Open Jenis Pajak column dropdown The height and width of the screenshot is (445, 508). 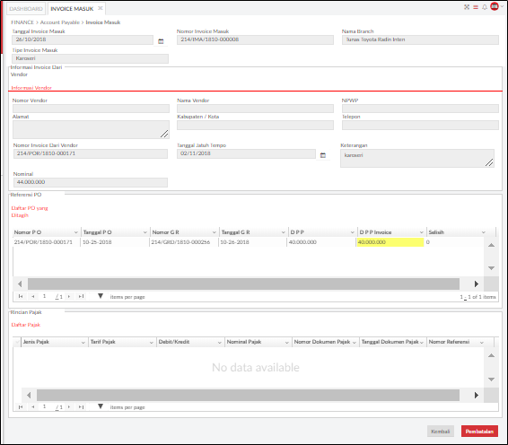[83, 343]
